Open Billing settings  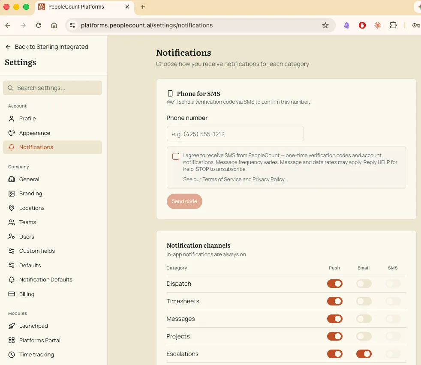[x=52, y=294]
